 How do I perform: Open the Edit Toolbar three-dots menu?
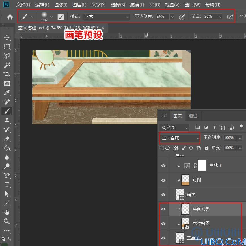7,230
